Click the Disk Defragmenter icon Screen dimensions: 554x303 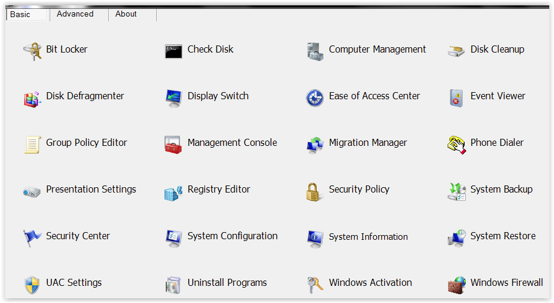32,97
